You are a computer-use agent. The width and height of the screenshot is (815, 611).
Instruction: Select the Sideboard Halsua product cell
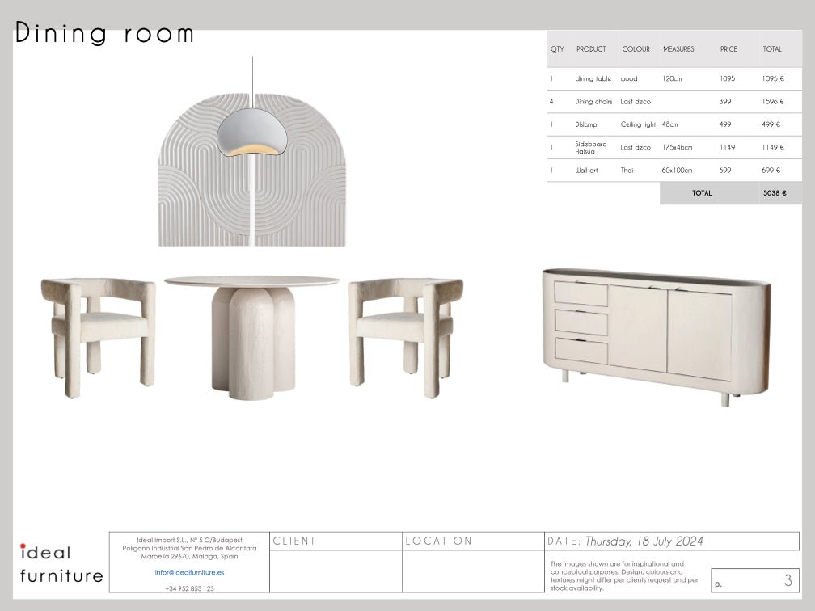[590, 148]
